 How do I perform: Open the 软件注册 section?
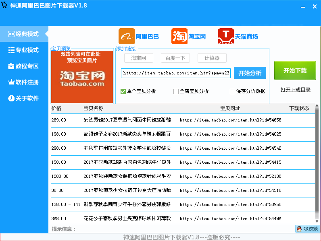pyautogui.click(x=24, y=82)
